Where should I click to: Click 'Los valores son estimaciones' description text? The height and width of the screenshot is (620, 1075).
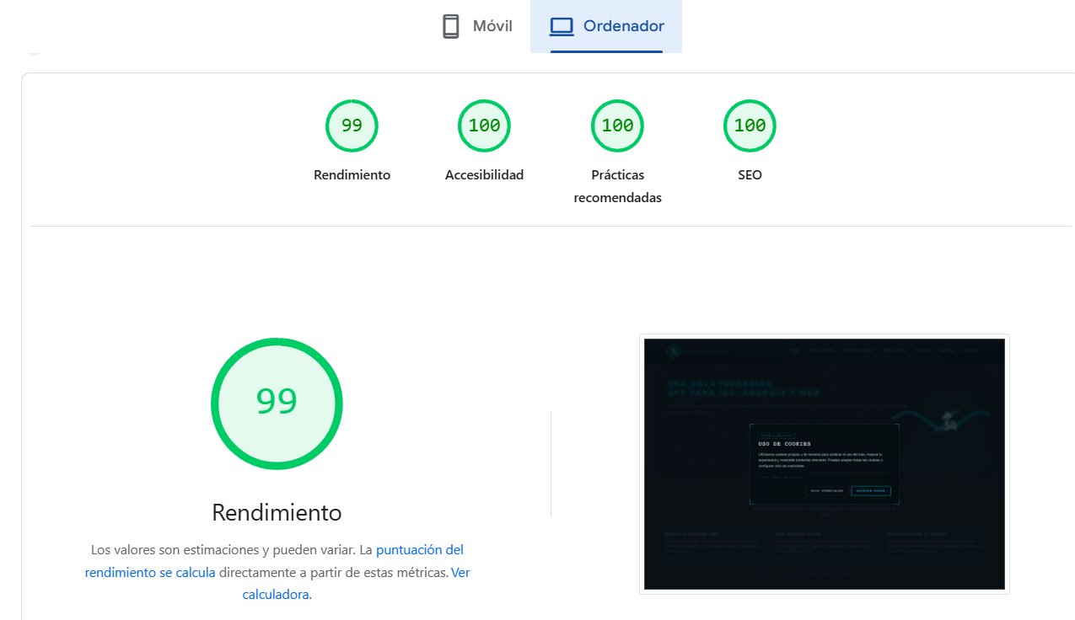point(277,572)
